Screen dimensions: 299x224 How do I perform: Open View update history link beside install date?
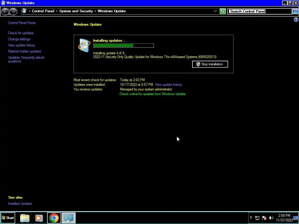pos(168,85)
